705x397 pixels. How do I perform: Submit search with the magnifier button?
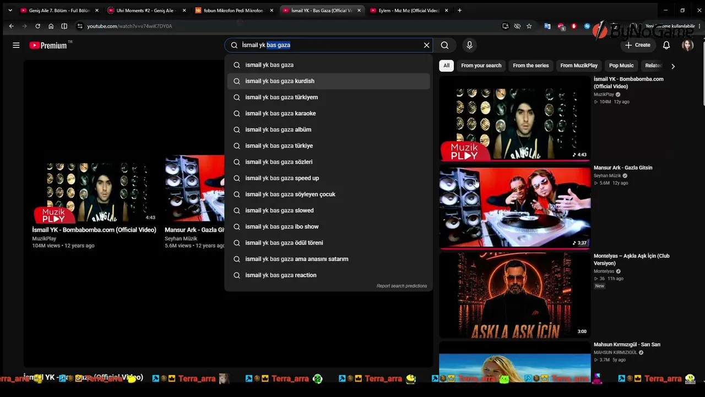tap(444, 45)
